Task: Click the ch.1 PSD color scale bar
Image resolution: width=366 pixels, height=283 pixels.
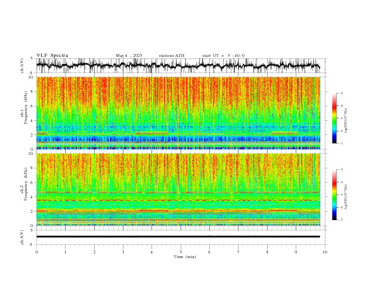Action: [x=334, y=118]
